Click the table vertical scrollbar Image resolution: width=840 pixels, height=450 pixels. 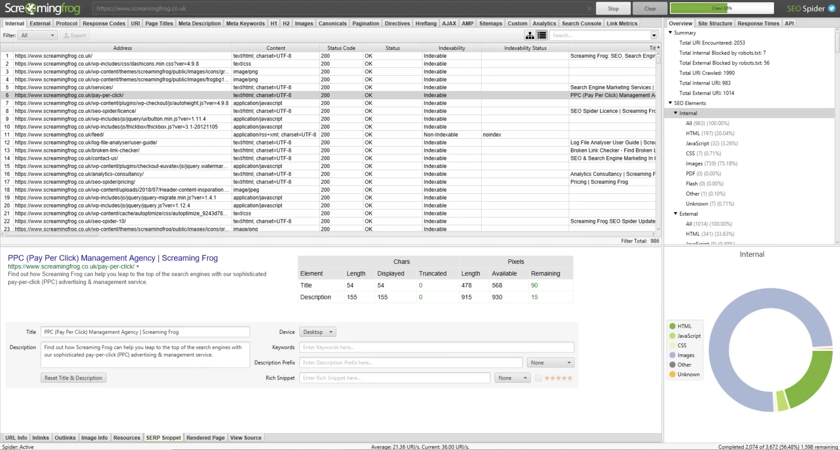[658, 60]
